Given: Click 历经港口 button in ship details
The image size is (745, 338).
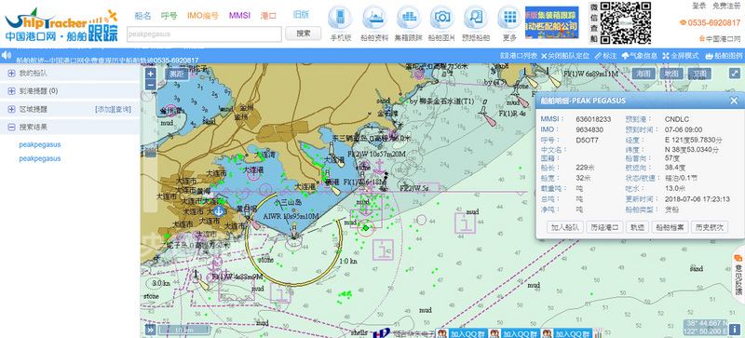Looking at the screenshot, I should tap(604, 227).
